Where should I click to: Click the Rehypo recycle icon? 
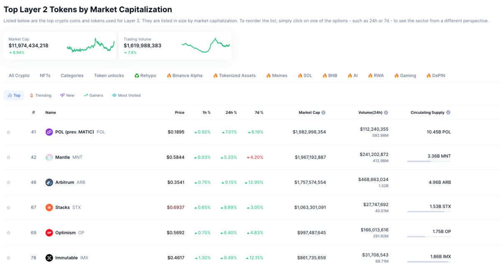pyautogui.click(x=137, y=75)
